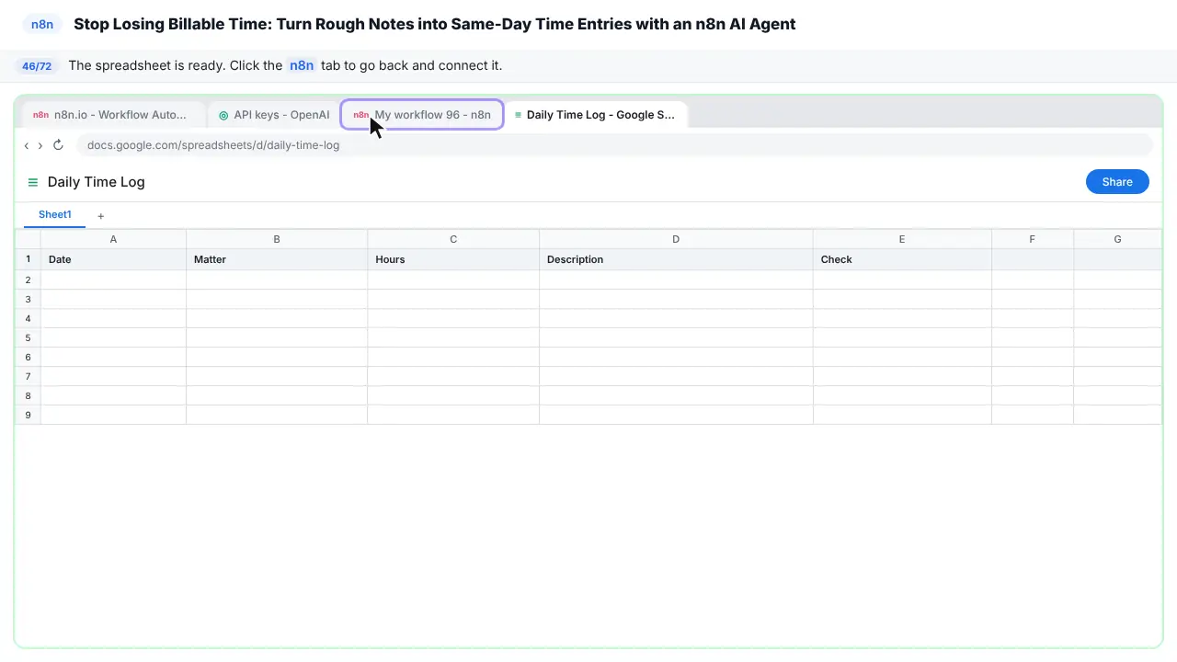Select column G header
The height and width of the screenshot is (662, 1177).
(1117, 239)
